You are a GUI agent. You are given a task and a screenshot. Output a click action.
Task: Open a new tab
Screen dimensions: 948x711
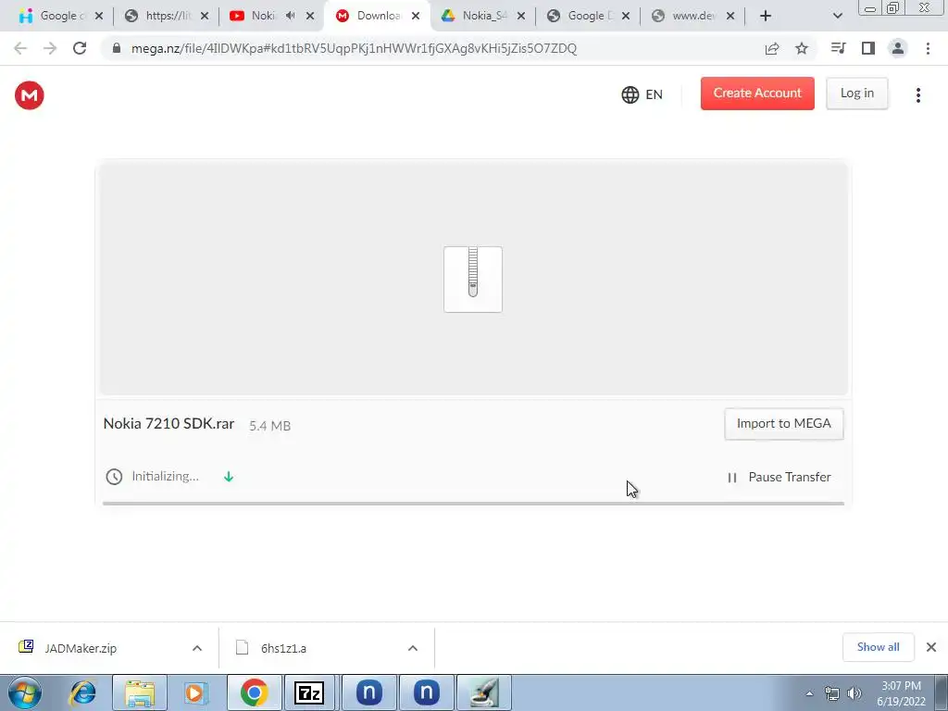click(766, 17)
